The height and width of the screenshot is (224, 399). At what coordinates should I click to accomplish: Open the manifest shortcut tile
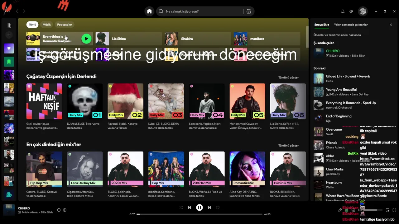pyautogui.click(x=267, y=39)
